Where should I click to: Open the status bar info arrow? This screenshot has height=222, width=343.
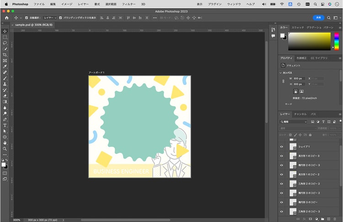64,220
